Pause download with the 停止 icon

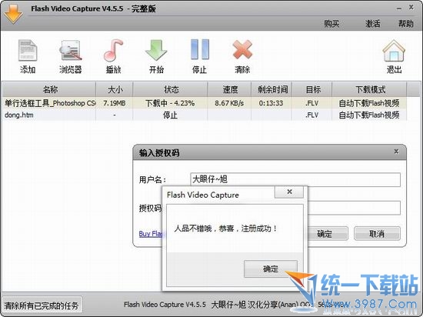[200, 49]
